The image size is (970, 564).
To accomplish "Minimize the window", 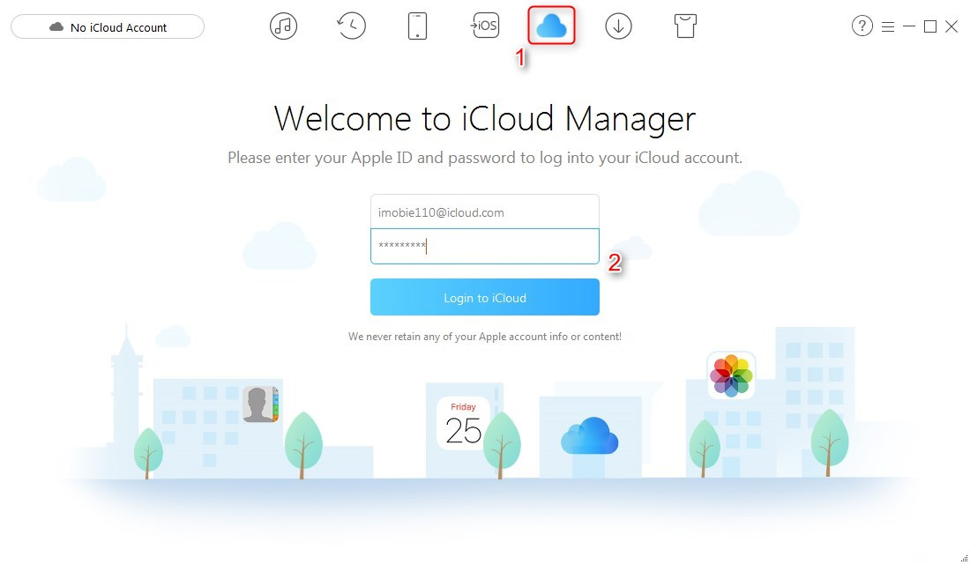I will [909, 26].
